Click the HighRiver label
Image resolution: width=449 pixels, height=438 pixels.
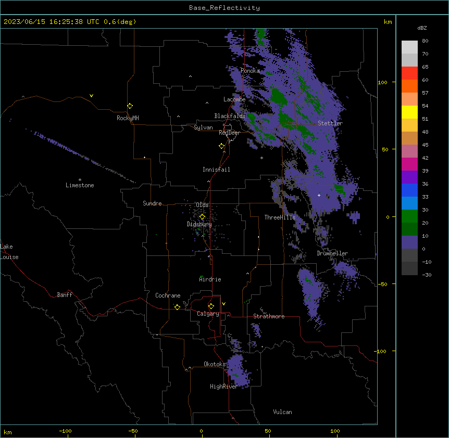(224, 387)
